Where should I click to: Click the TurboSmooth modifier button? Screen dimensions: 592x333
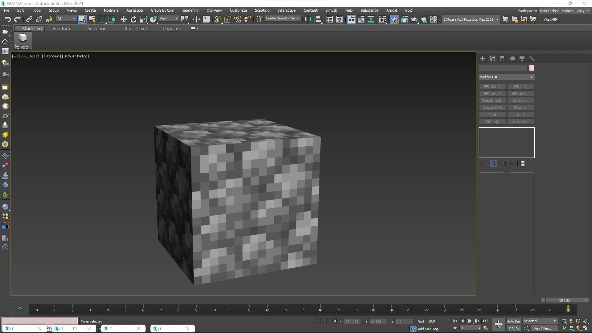pos(492,101)
